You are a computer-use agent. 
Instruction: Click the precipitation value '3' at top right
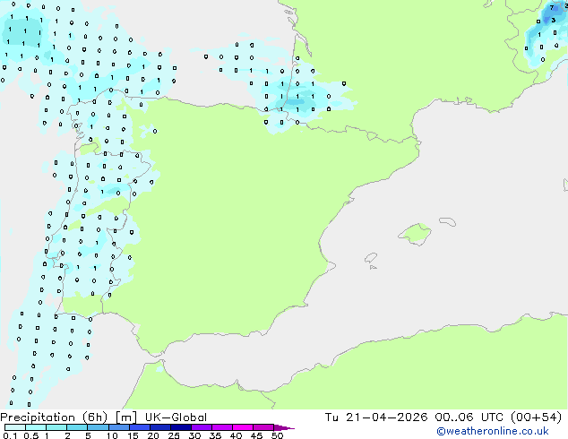[x=553, y=21]
